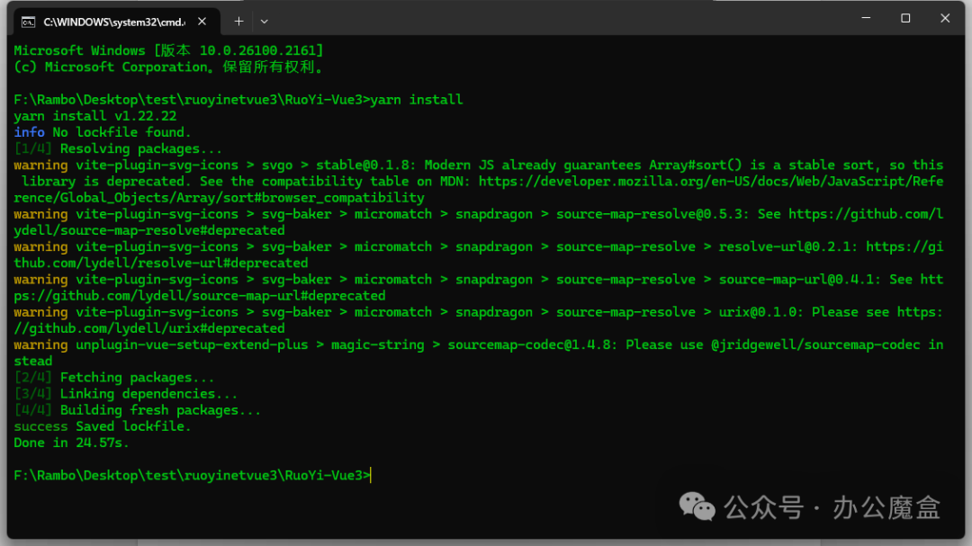
Task: Expand the new tab profile dropdown
Action: tap(264, 22)
